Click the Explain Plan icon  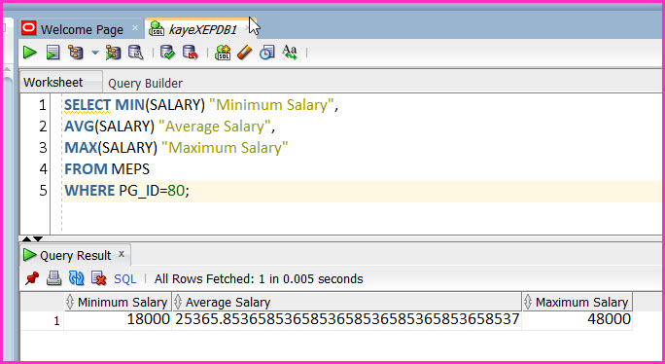(76, 53)
